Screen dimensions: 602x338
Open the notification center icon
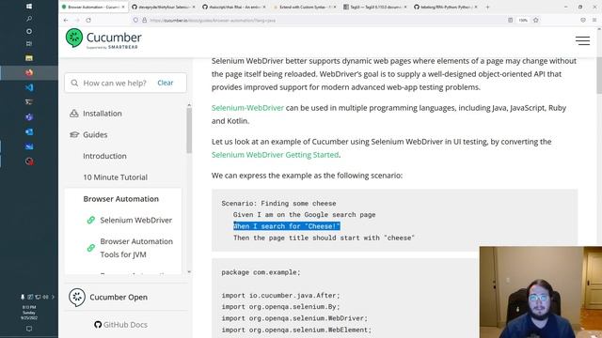tap(29, 329)
